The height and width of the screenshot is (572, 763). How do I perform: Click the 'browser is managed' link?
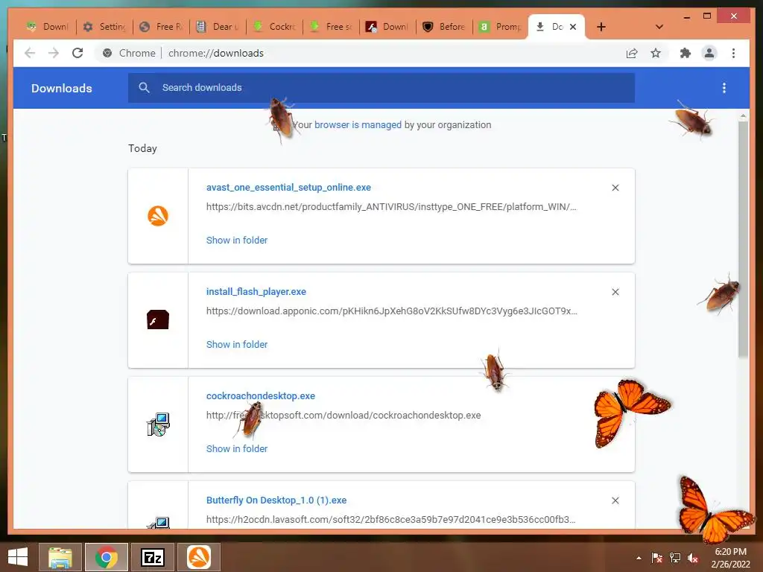pos(358,124)
